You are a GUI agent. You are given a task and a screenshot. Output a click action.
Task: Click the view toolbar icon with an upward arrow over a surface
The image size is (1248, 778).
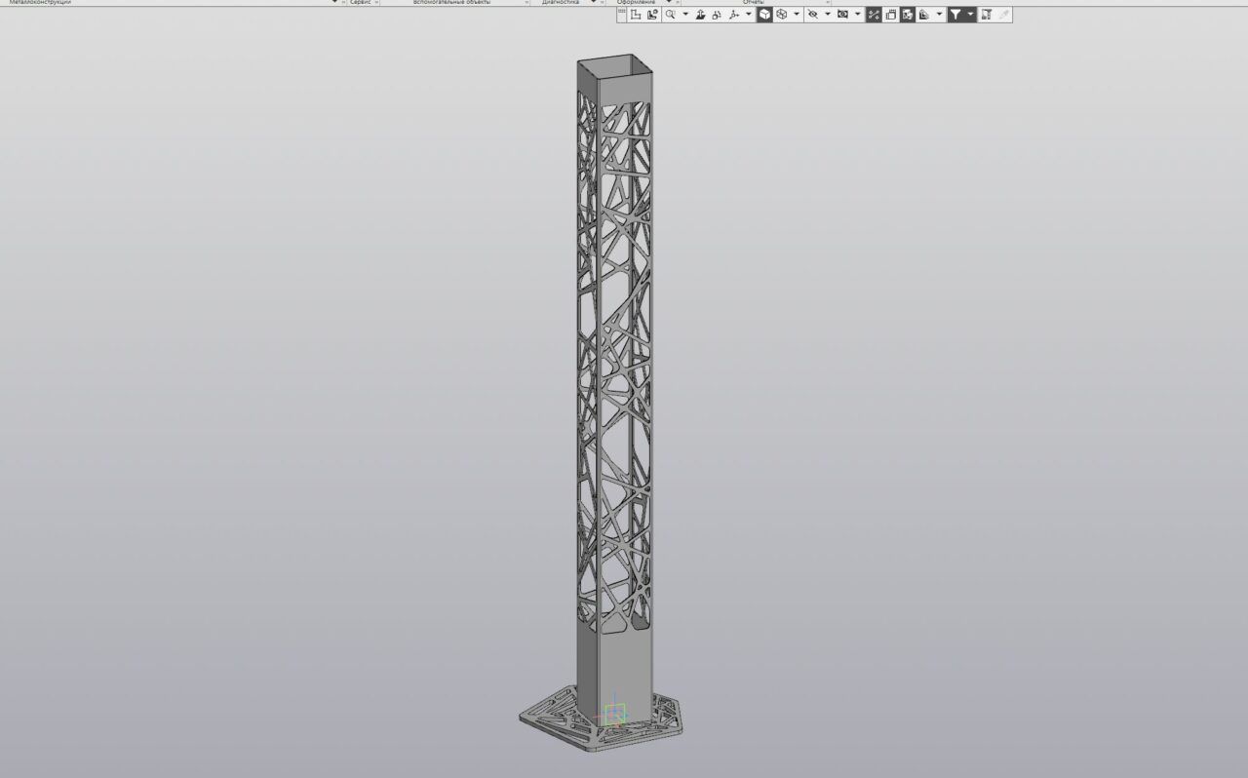[x=700, y=15]
